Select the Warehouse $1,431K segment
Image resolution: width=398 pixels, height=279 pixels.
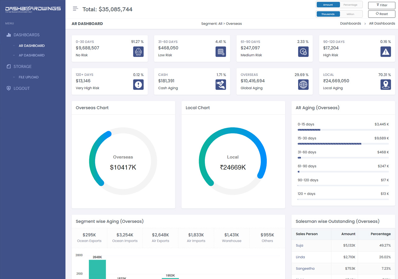[232, 238]
